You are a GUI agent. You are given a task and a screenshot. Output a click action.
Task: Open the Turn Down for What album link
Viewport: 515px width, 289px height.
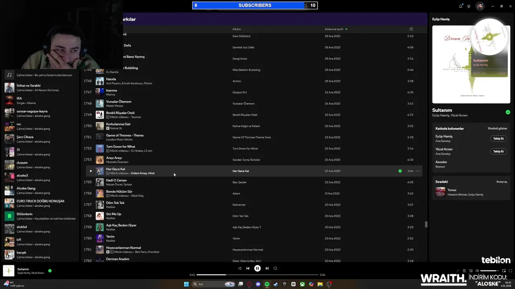click(244, 149)
